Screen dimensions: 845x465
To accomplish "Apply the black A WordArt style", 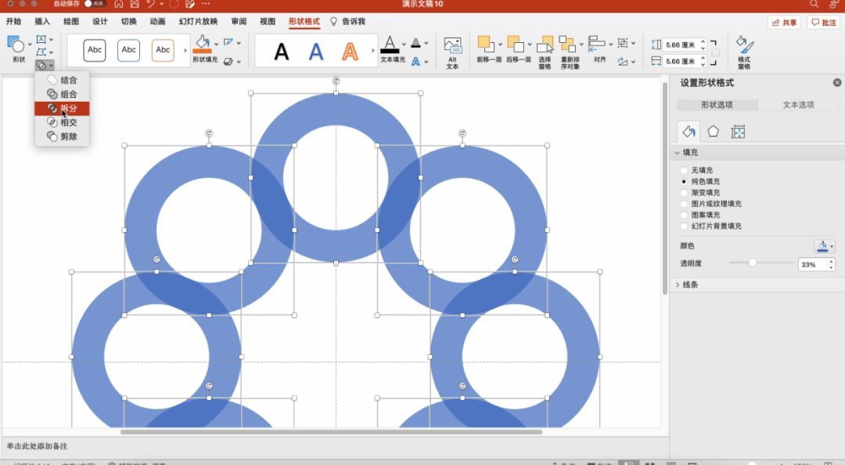I will tap(282, 52).
